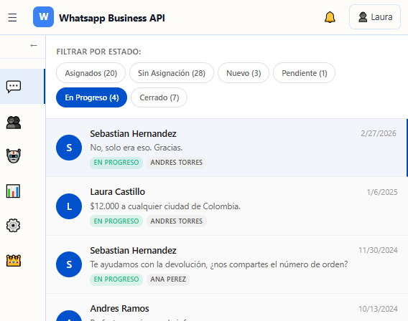Click EN PROGRESO tag beside ANA PEREZ
Image resolution: width=408 pixels, height=321 pixels.
tap(116, 279)
